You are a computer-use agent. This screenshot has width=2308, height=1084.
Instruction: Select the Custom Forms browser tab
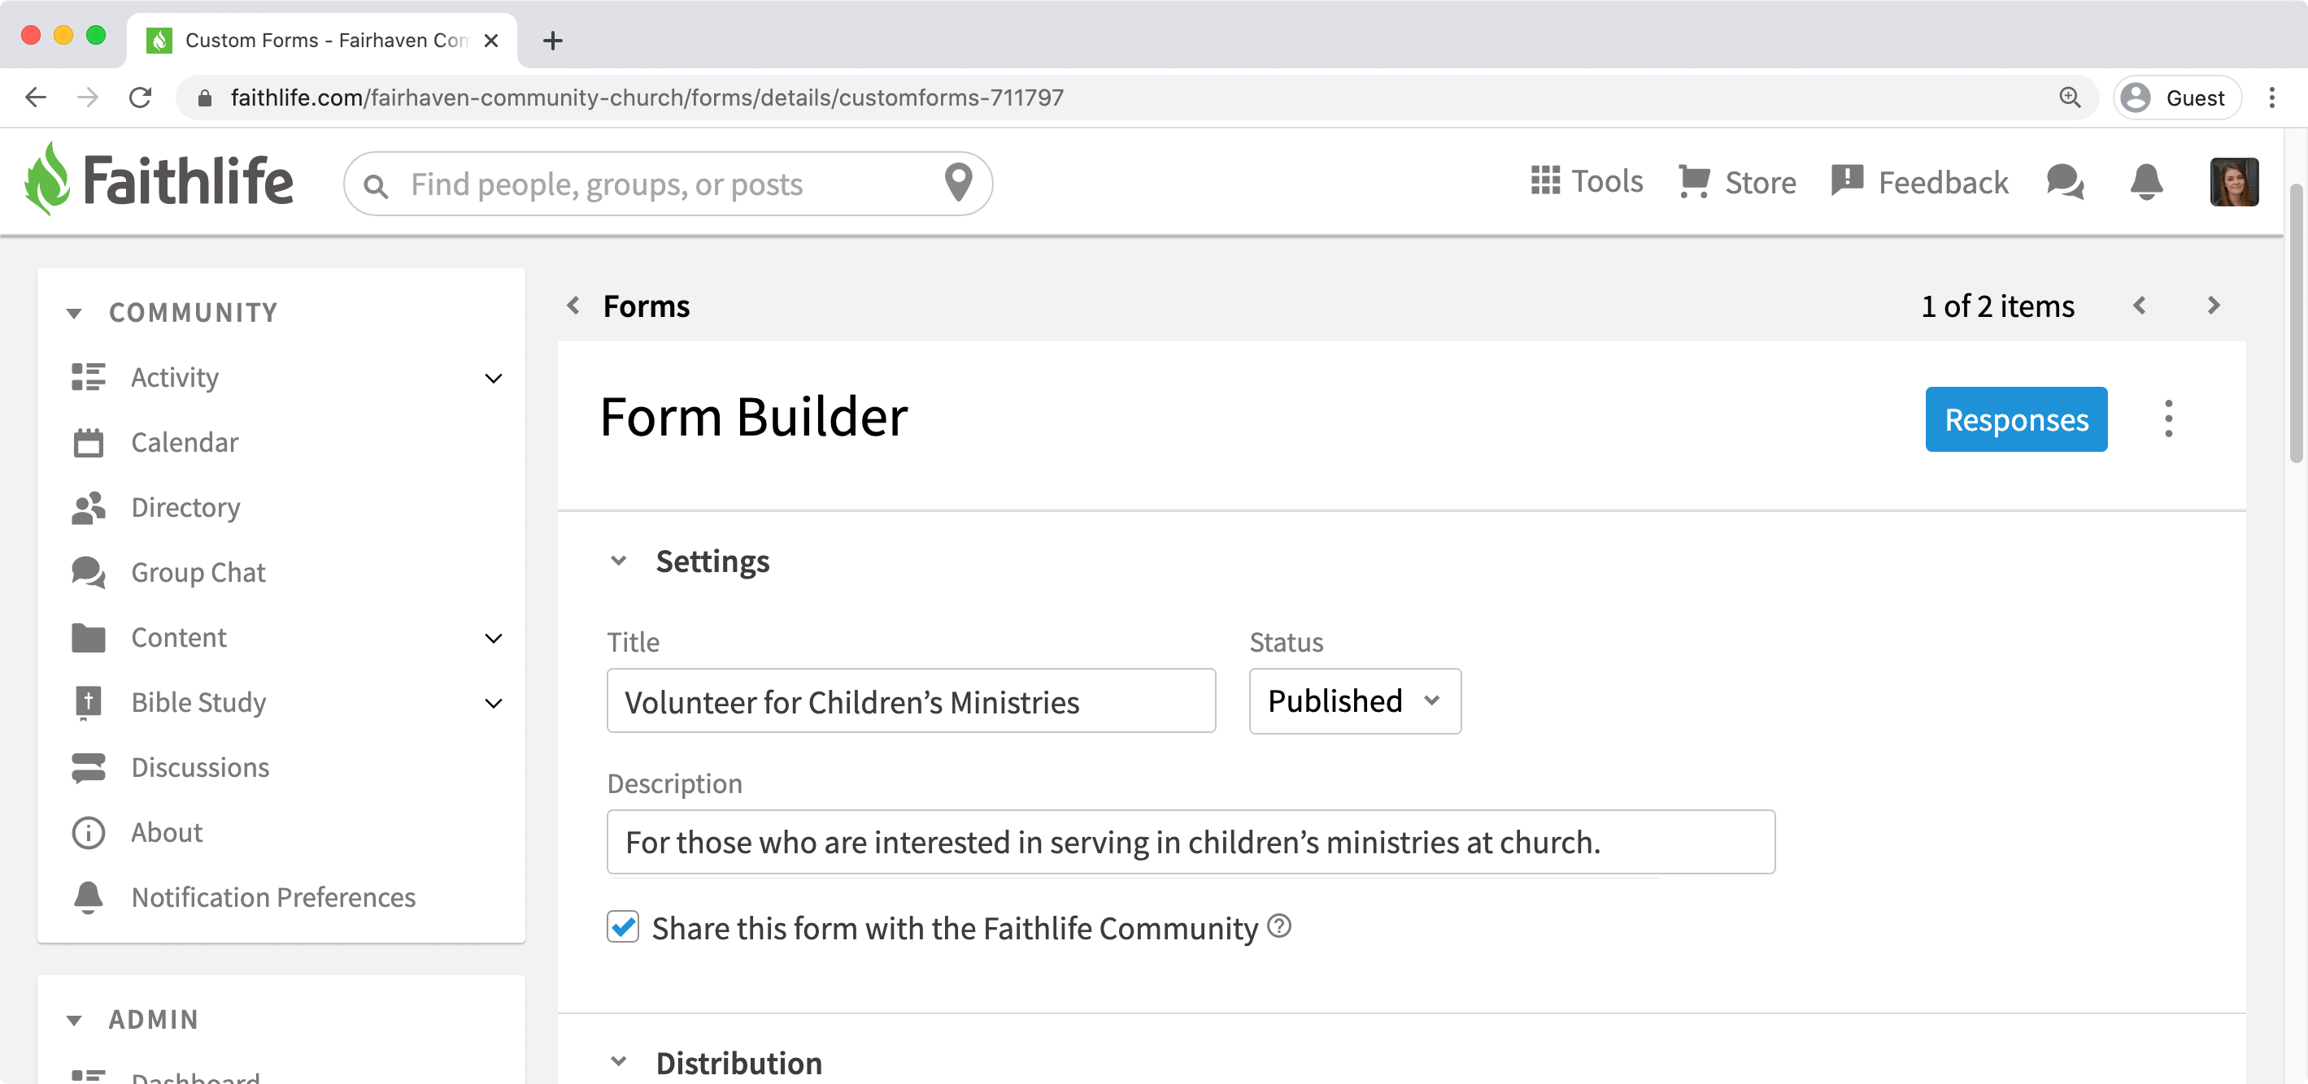[322, 41]
